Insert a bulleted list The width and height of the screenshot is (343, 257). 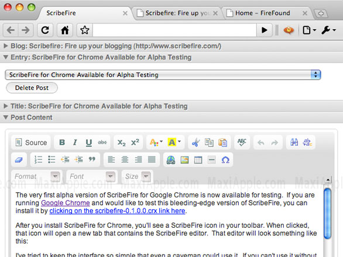[x=52, y=160]
